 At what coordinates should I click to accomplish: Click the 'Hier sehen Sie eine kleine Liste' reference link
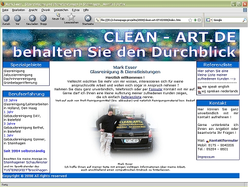[216, 75]
